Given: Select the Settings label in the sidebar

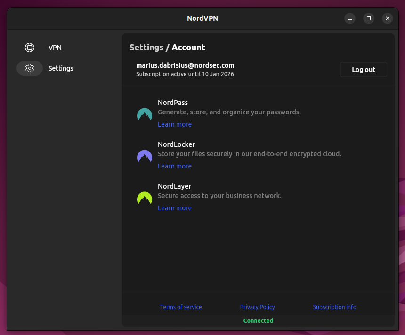Looking at the screenshot, I should tap(61, 68).
